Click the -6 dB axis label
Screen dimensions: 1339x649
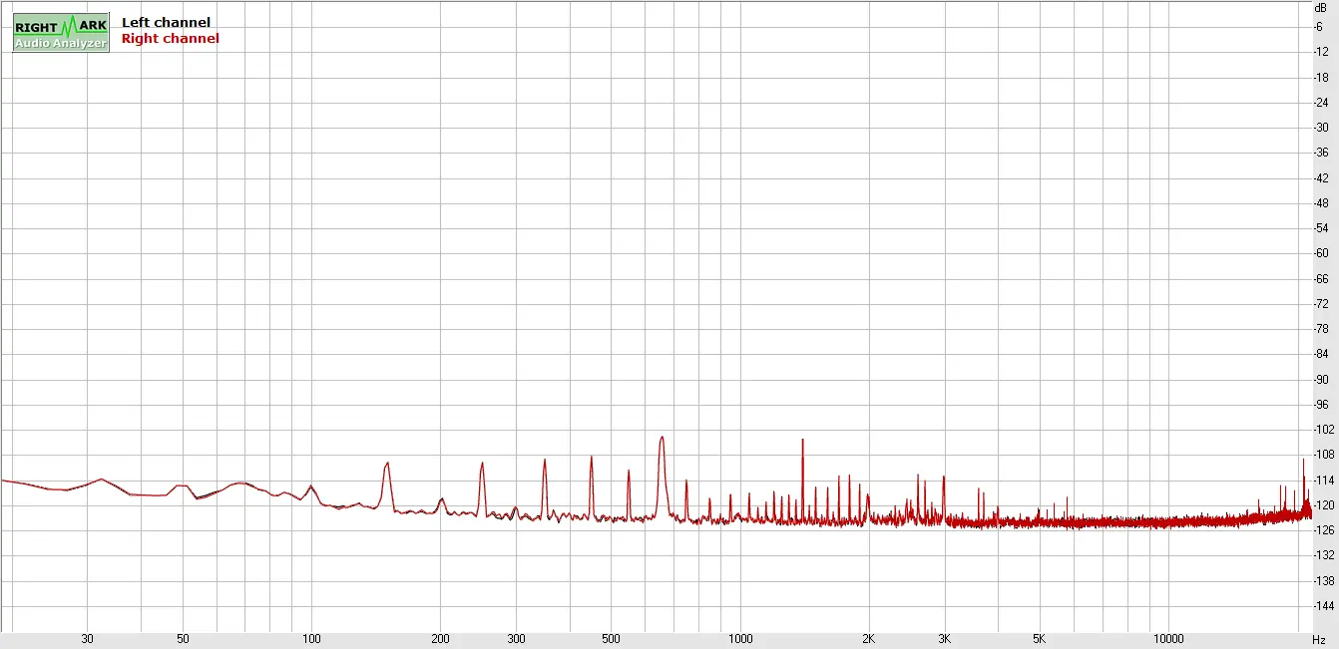click(x=1321, y=27)
